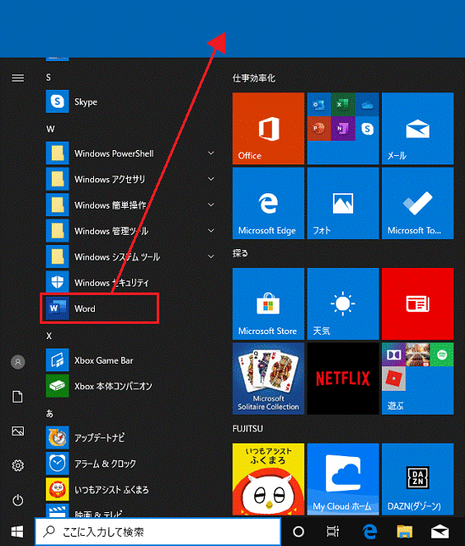Screen dimensions: 465x546
Task: Open the 天気 weather tile
Action: (x=343, y=304)
